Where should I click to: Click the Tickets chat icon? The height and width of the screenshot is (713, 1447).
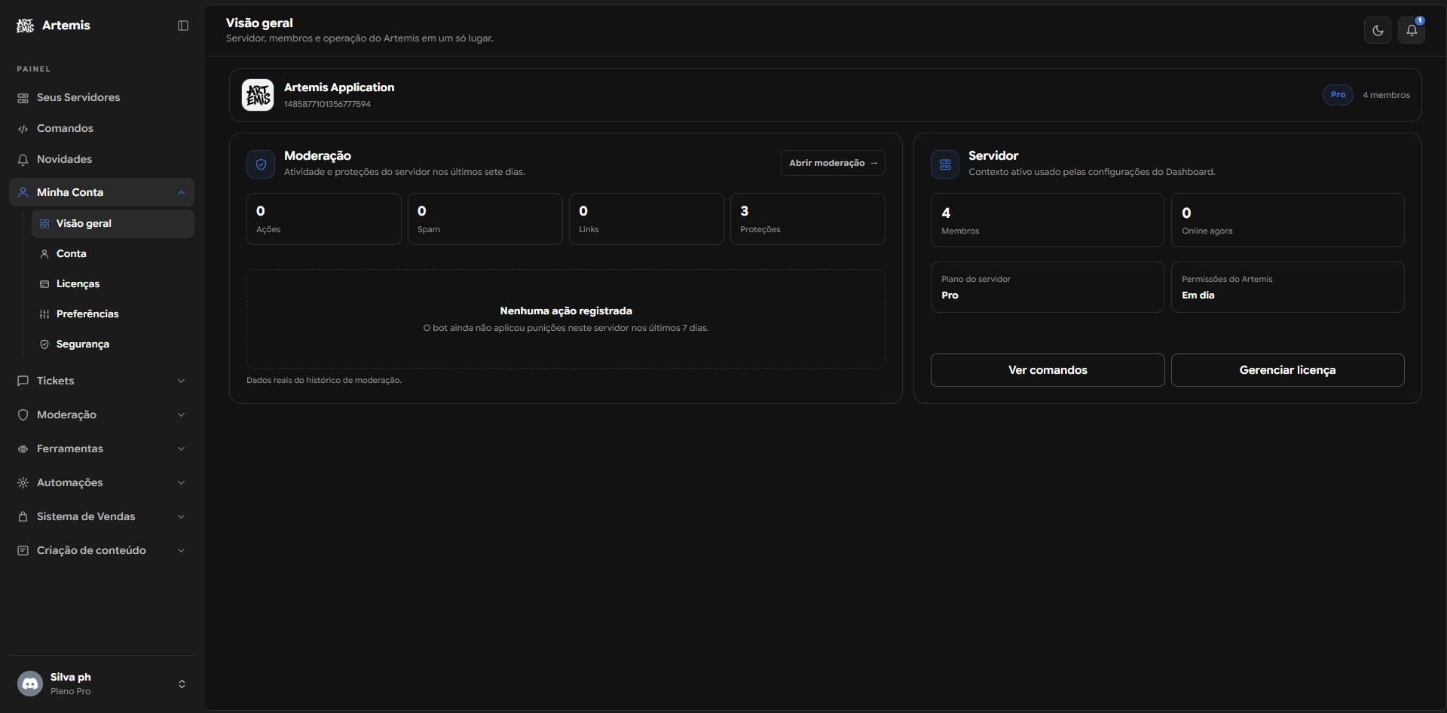[23, 381]
